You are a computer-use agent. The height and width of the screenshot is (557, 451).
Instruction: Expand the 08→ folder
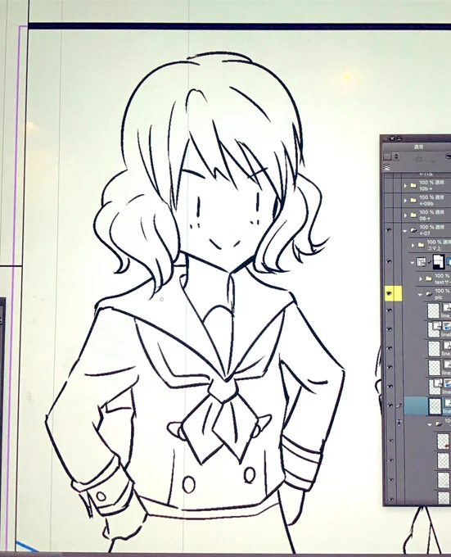405,215
